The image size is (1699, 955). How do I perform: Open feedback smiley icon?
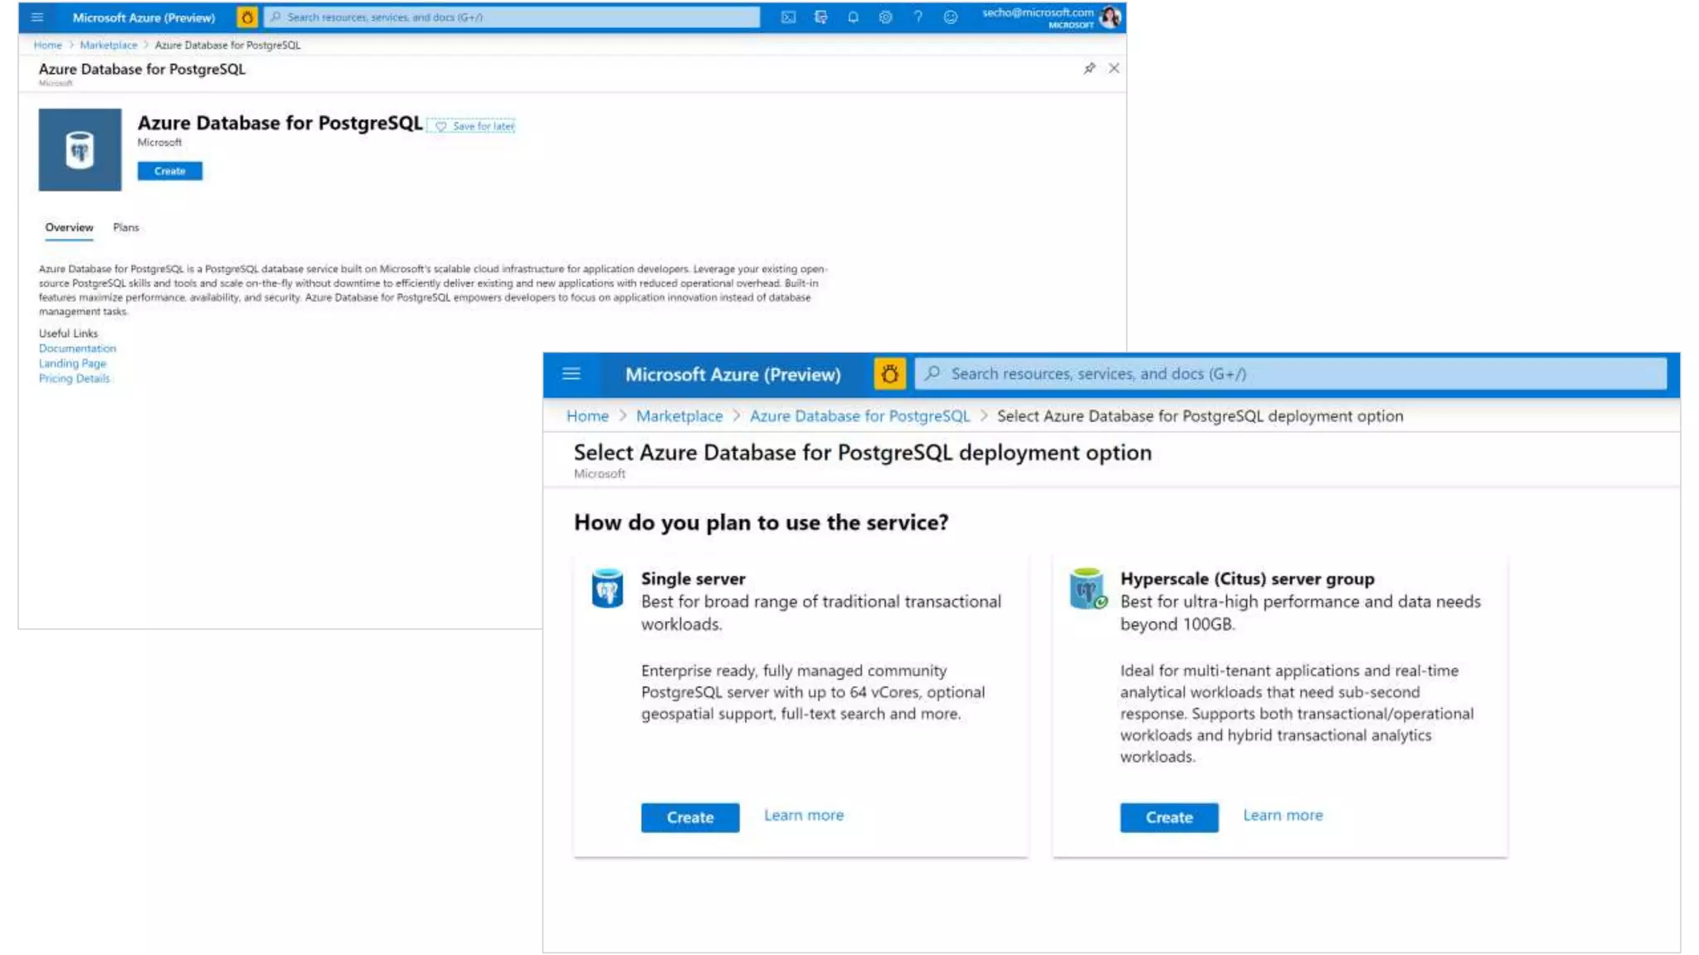click(950, 17)
